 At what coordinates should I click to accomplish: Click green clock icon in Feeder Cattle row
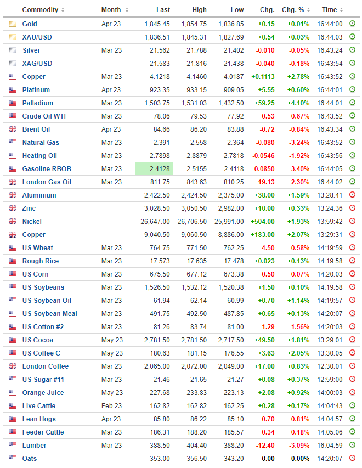(353, 431)
